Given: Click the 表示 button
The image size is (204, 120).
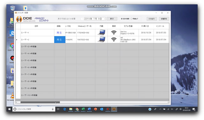Looking at the screenshot, I should [112, 19].
